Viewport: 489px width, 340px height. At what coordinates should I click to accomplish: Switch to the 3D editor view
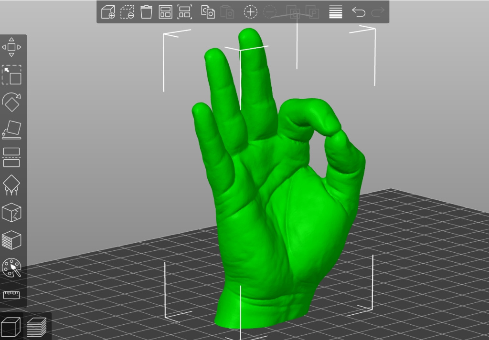click(11, 327)
